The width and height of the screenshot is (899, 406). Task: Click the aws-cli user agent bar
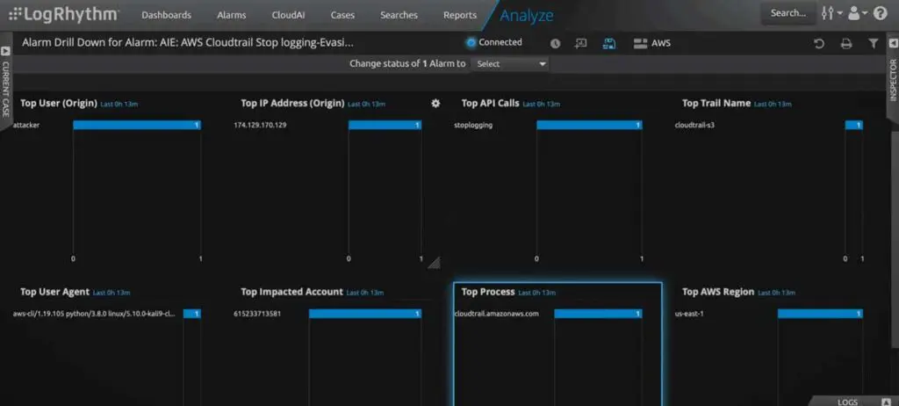tap(192, 314)
